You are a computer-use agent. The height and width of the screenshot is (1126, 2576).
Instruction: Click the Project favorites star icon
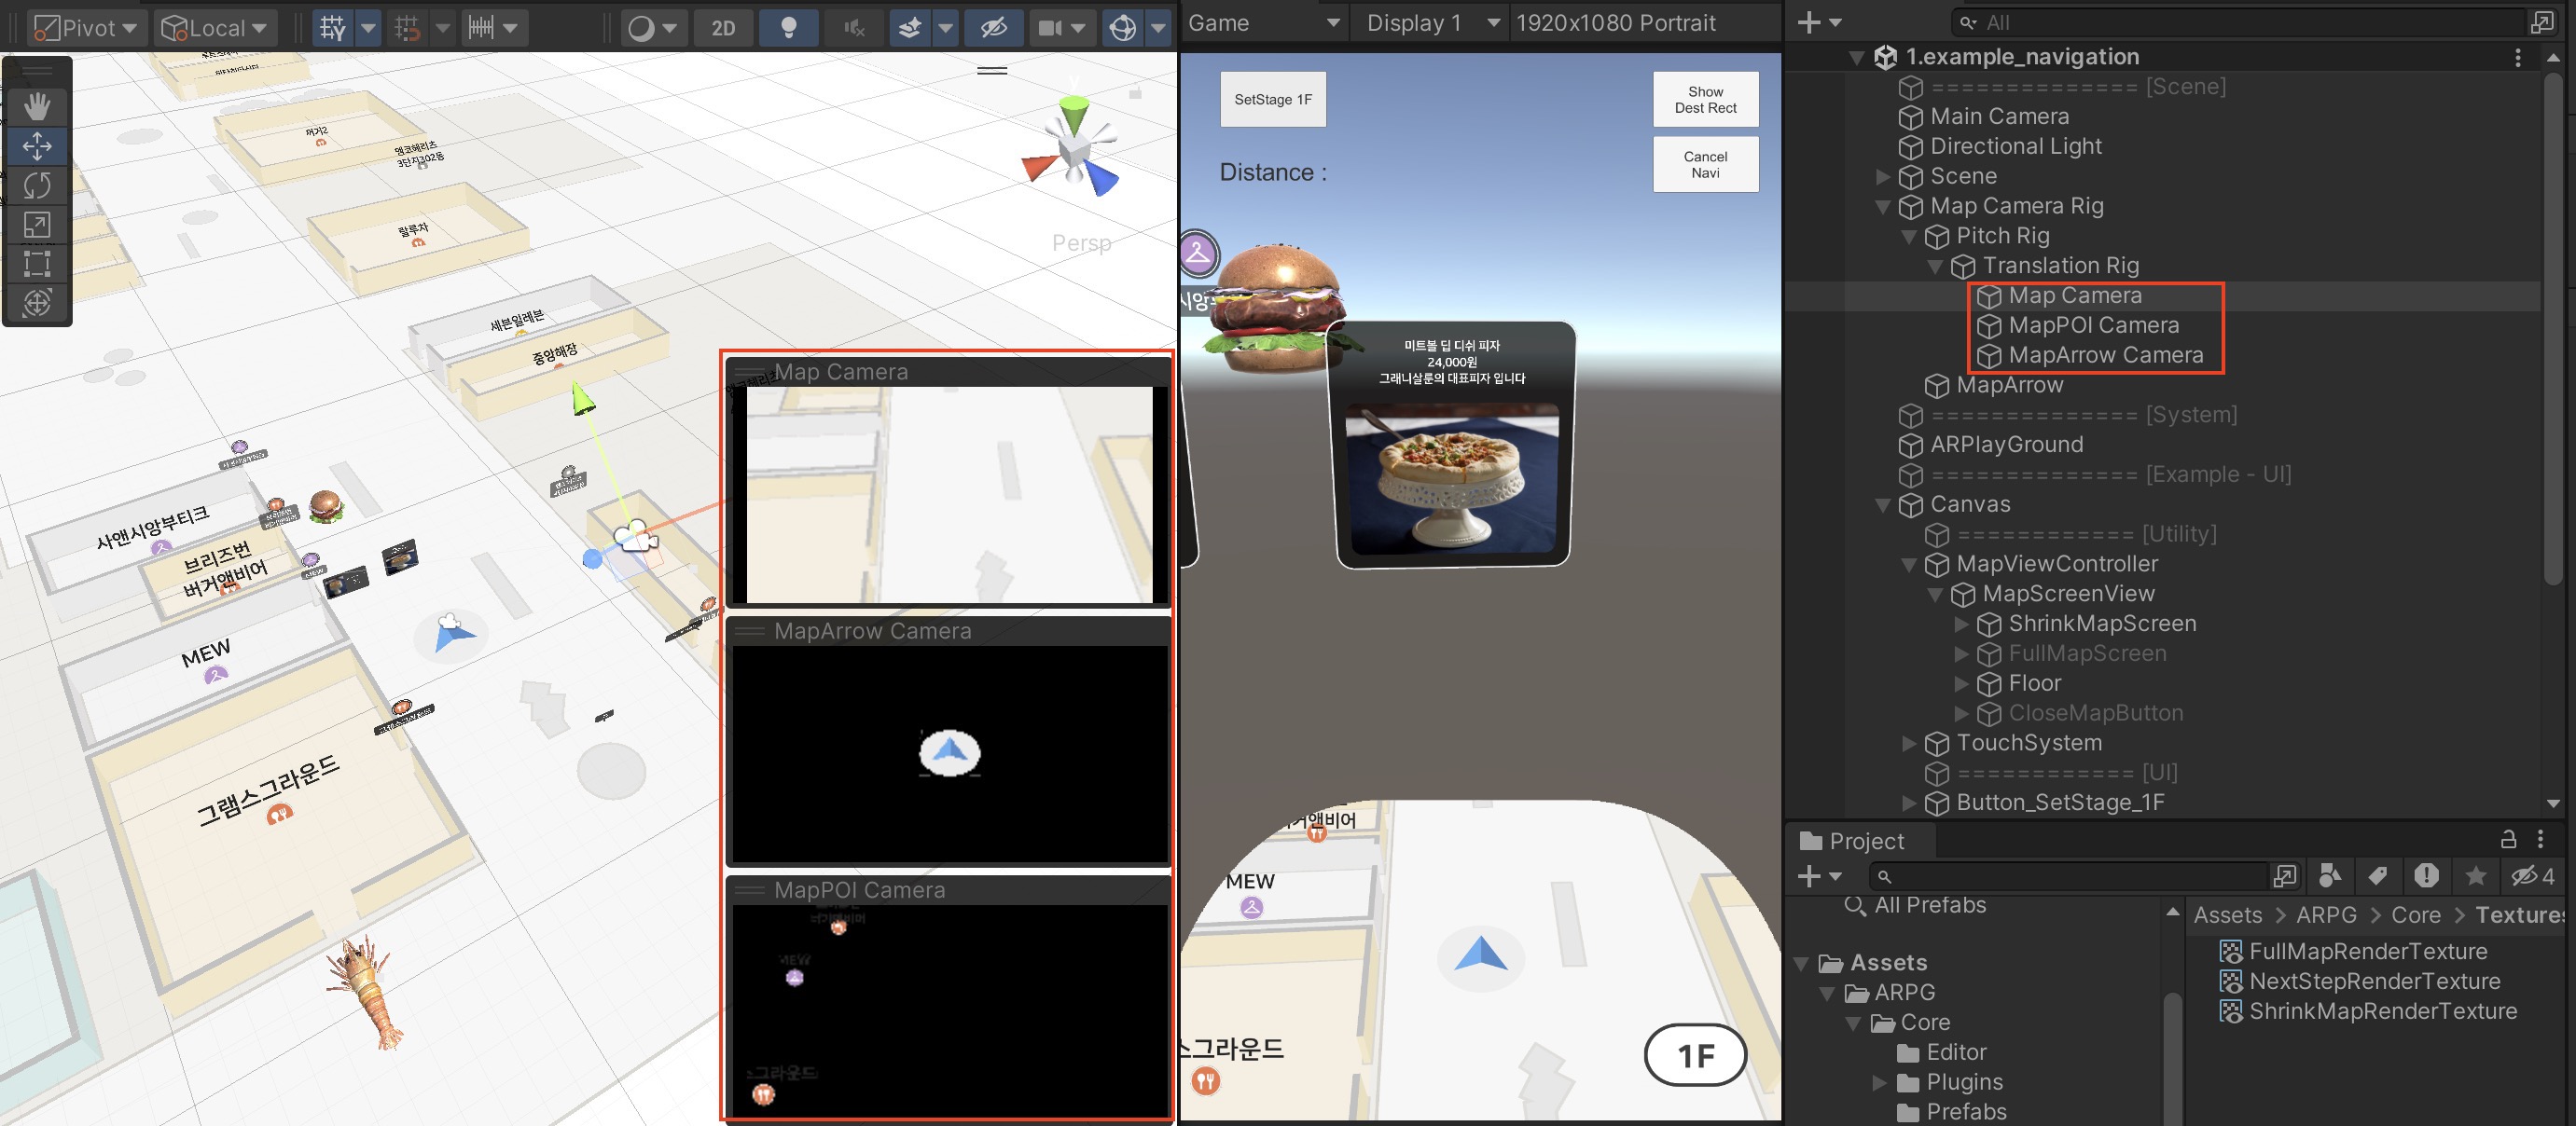[x=2475, y=876]
